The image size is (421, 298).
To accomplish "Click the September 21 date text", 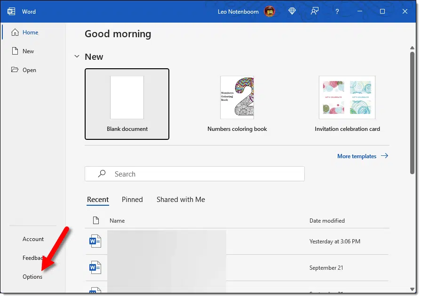I will [326, 268].
